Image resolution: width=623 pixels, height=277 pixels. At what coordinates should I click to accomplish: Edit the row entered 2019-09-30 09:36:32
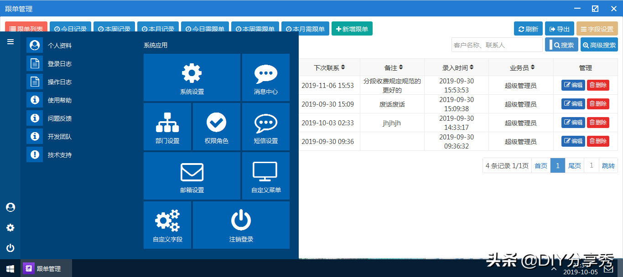coord(573,141)
